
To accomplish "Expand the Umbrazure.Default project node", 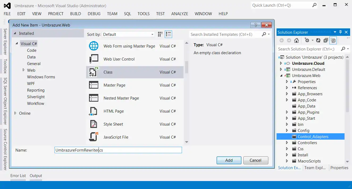I will coord(281,69).
